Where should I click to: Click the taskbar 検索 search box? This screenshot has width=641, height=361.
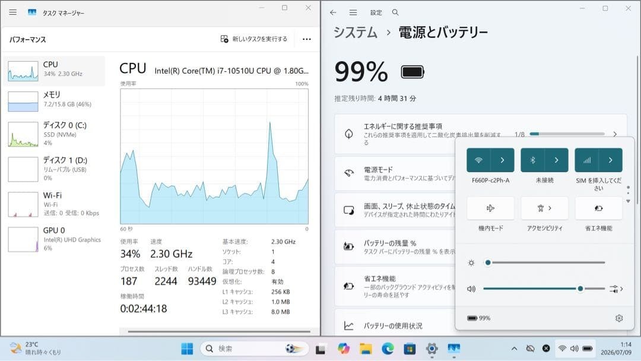(x=254, y=349)
